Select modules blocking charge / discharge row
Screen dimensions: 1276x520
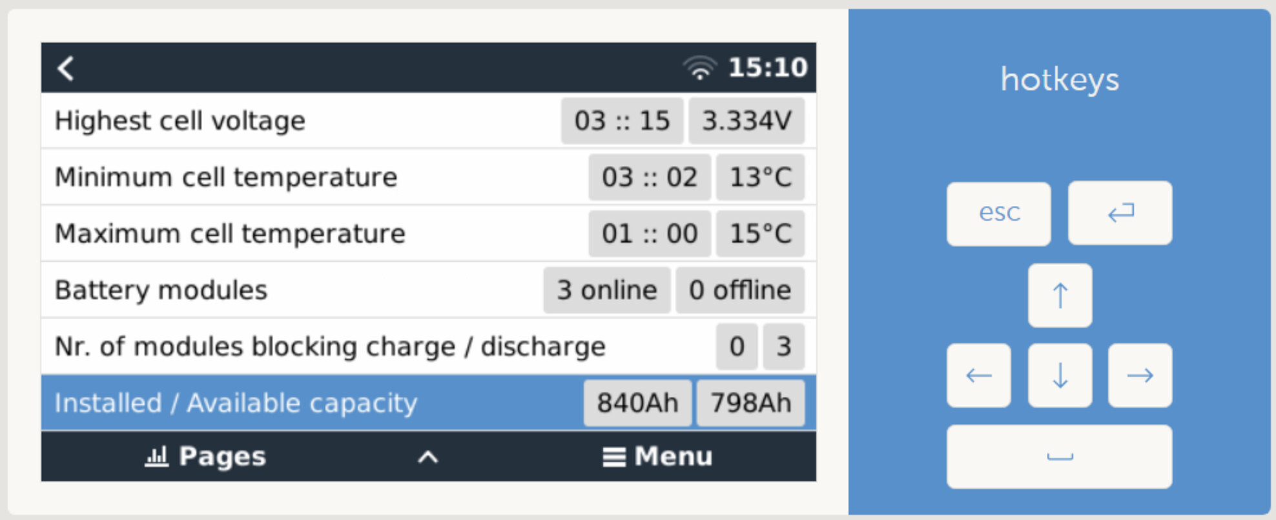pyautogui.click(x=429, y=346)
